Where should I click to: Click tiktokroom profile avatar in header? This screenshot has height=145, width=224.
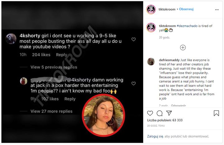(151, 9)
